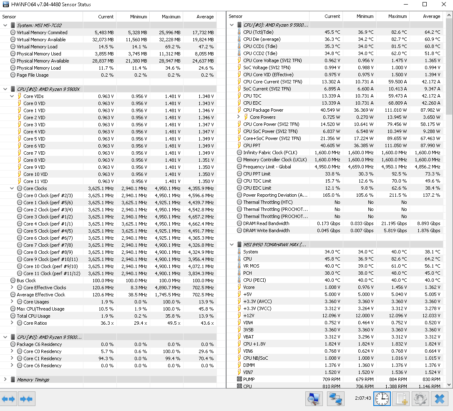Select the Physical Memory Used row
Viewport: 453px width, 411px height.
[108, 54]
